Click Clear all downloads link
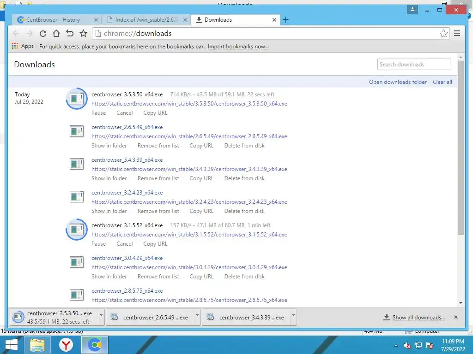The image size is (473, 354). coord(442,82)
